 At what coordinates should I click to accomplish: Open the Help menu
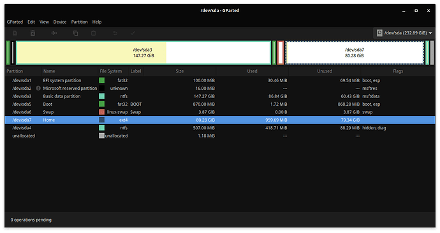pyautogui.click(x=97, y=22)
